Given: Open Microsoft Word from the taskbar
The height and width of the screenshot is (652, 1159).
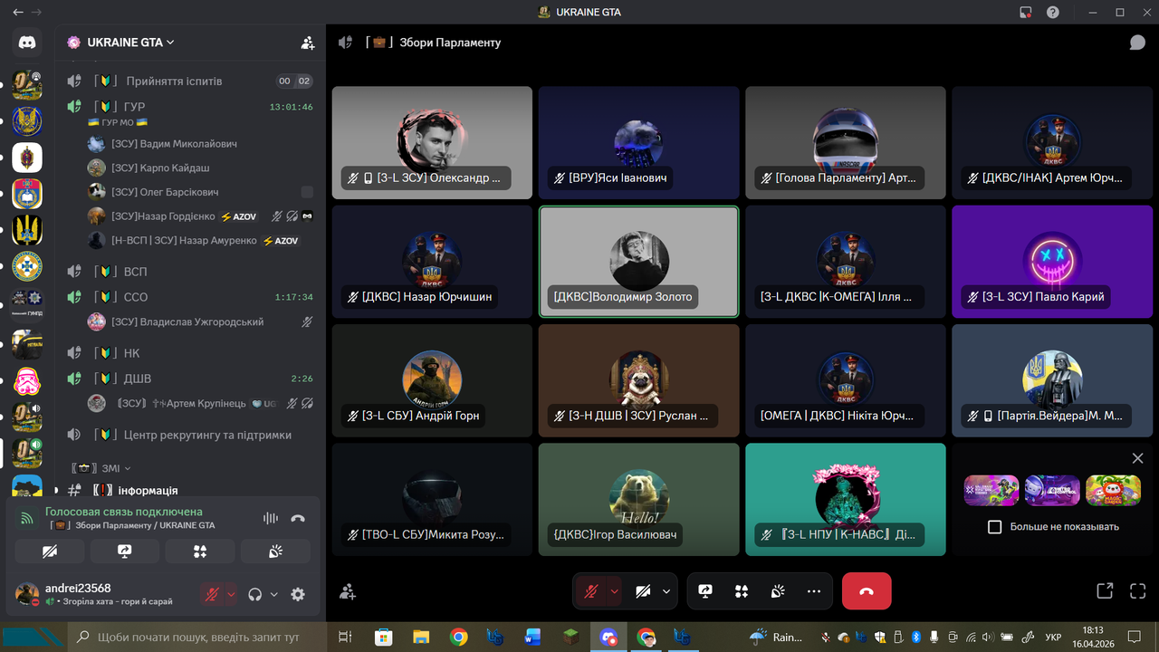Looking at the screenshot, I should [x=532, y=637].
